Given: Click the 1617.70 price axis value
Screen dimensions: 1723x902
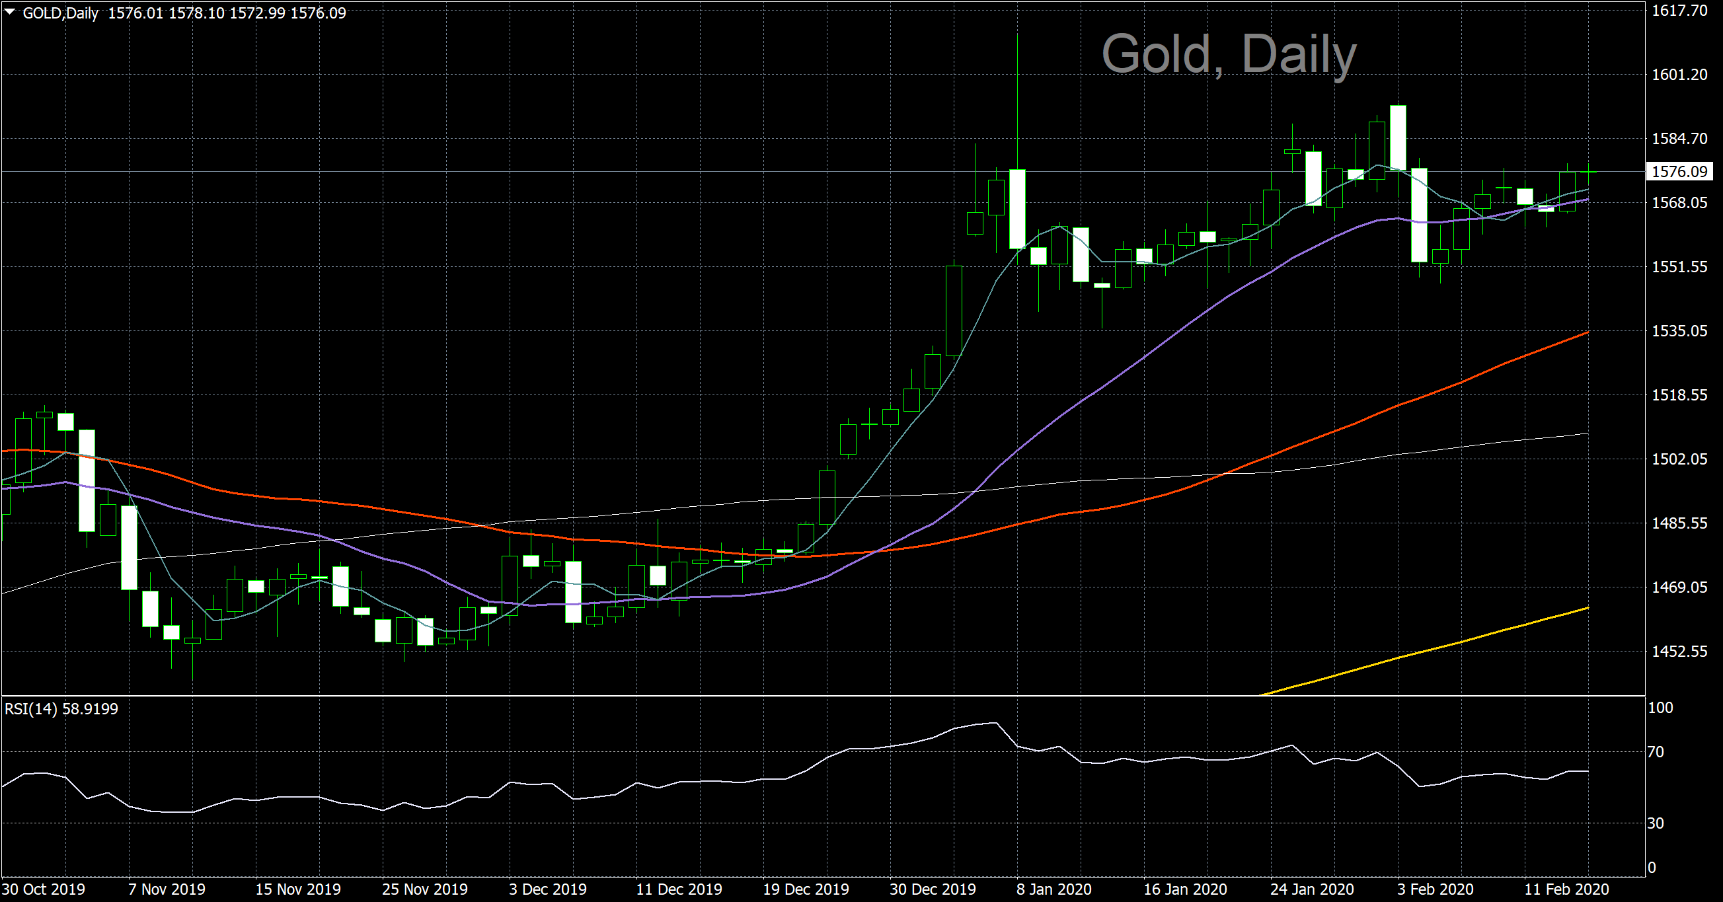Looking at the screenshot, I should pos(1679,10).
